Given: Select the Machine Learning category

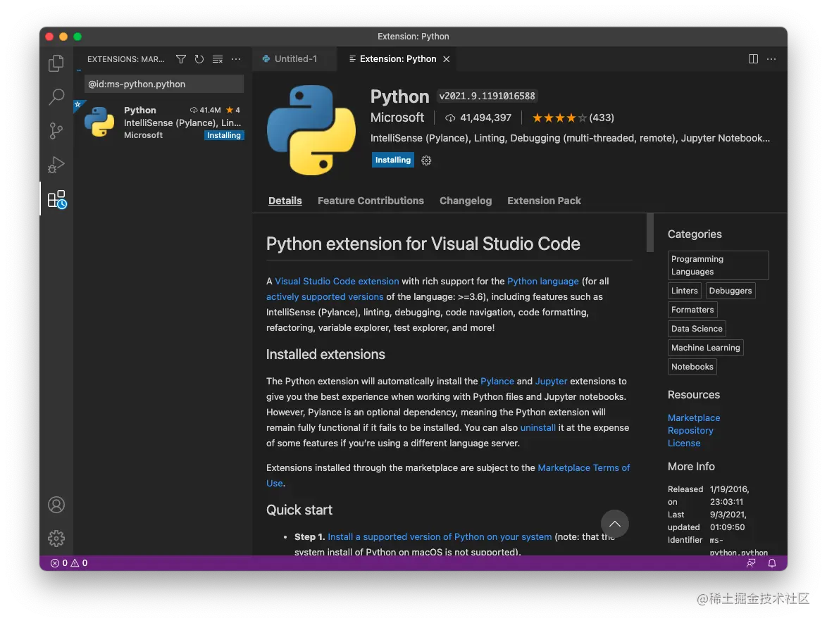Looking at the screenshot, I should point(705,347).
